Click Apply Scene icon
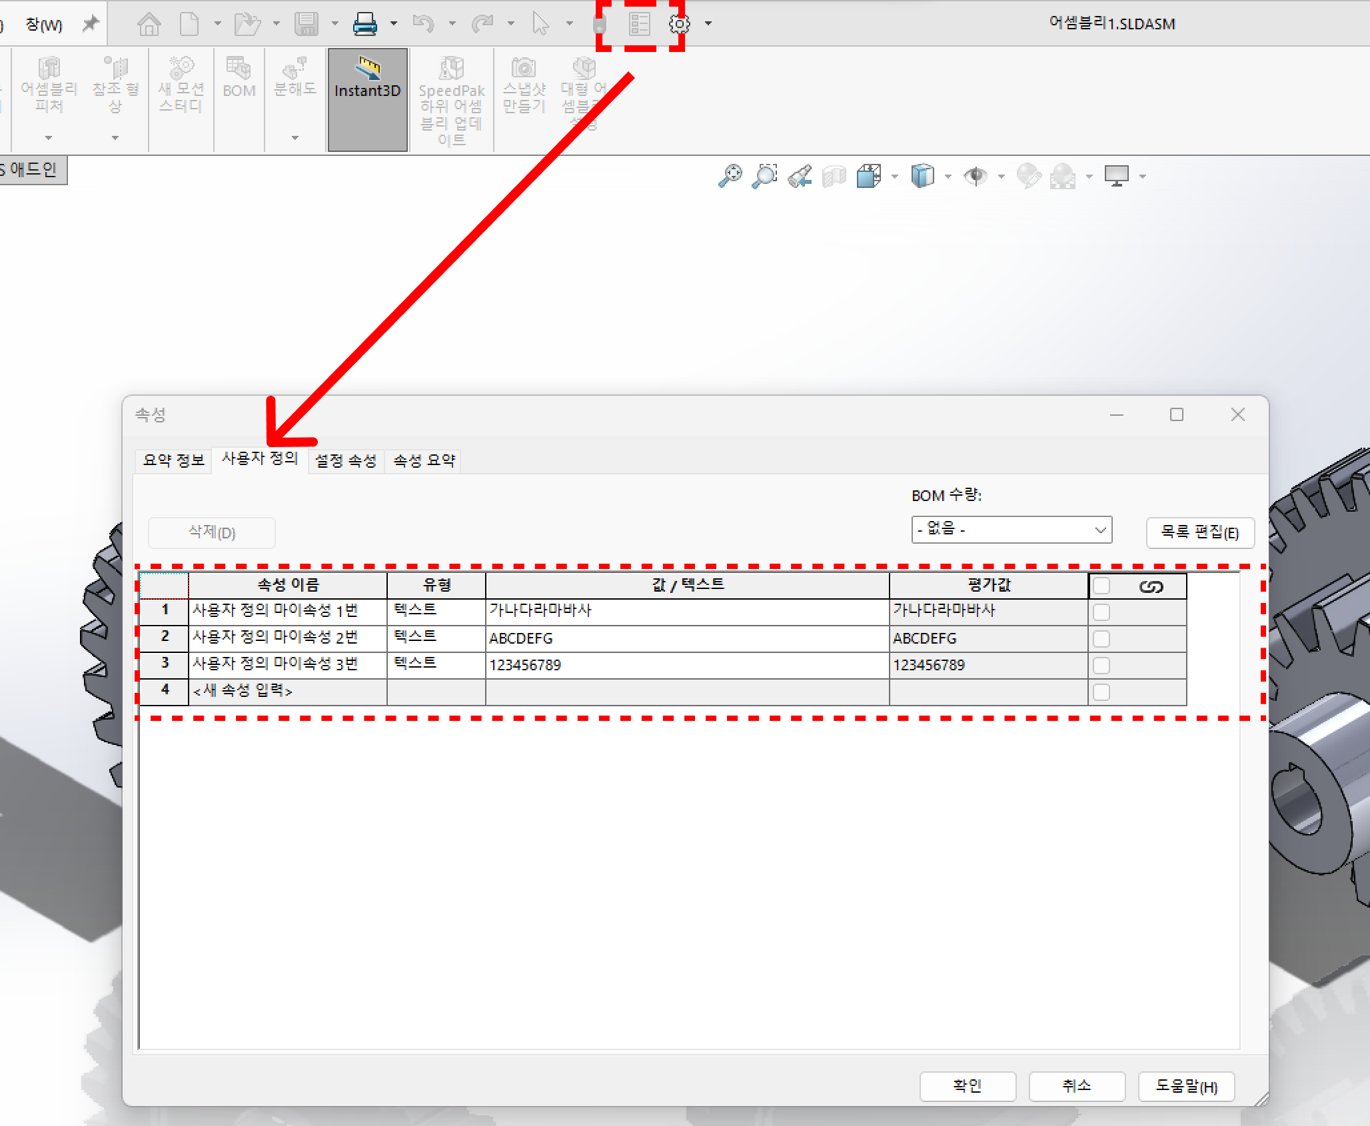The image size is (1370, 1126). coord(1063,177)
